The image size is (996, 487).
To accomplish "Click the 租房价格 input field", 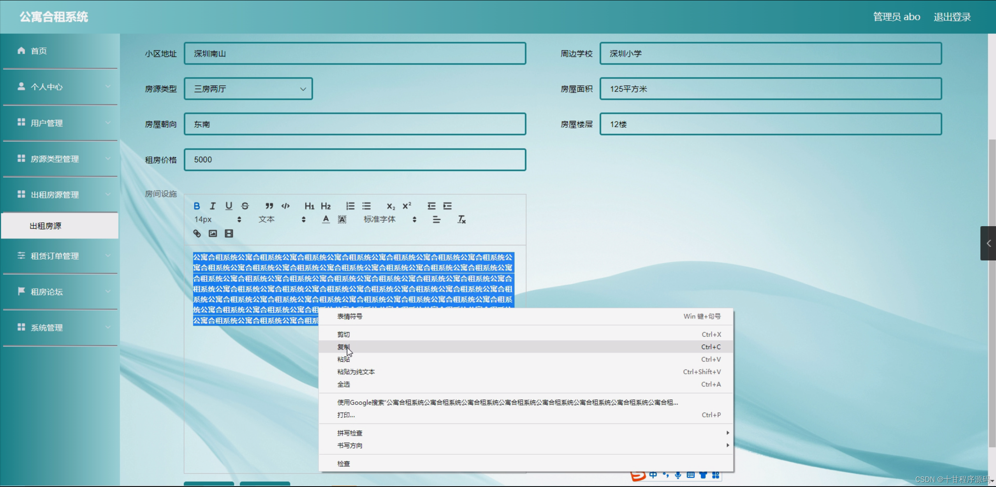I will [x=355, y=160].
